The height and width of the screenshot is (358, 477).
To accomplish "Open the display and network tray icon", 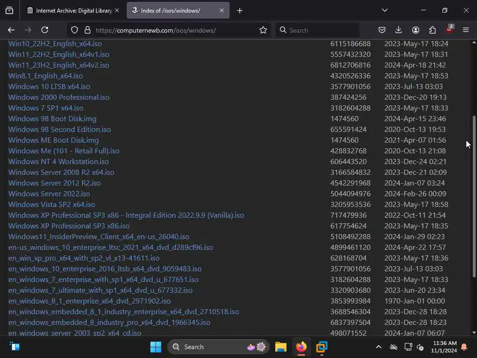I will coord(408,347).
